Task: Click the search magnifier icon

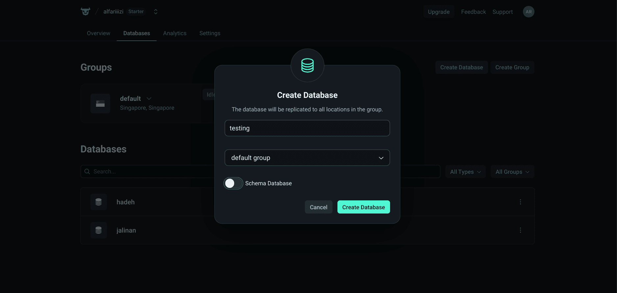Action: [87, 171]
